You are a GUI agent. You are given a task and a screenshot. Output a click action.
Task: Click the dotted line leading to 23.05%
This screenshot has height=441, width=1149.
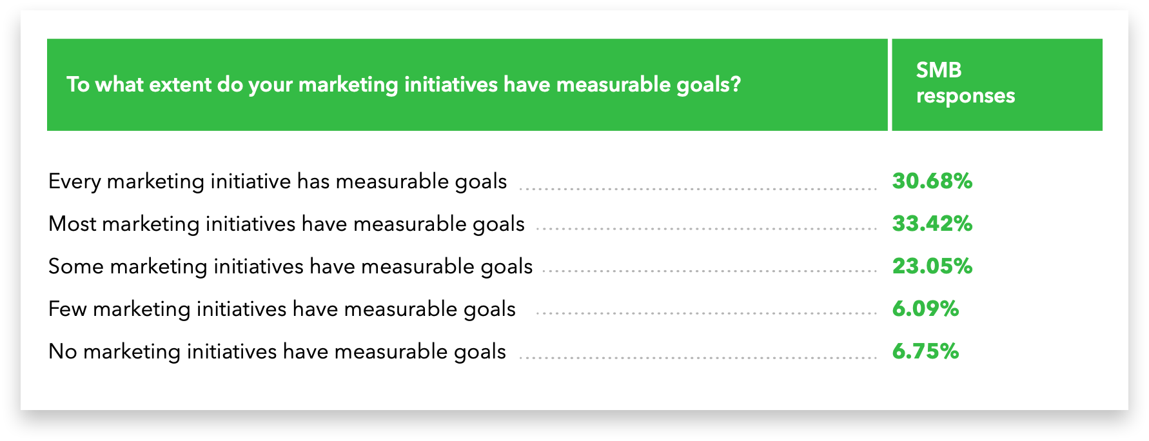pyautogui.click(x=709, y=271)
